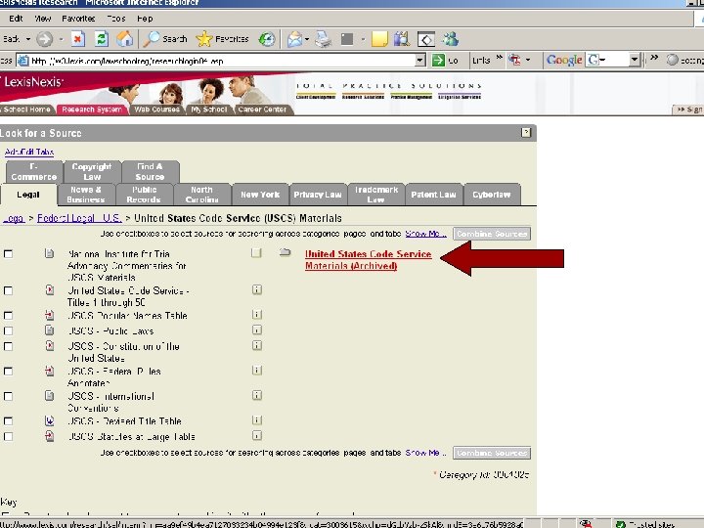Check the USCS Statutes at Large Table box
704x528 pixels.
pos(8,436)
